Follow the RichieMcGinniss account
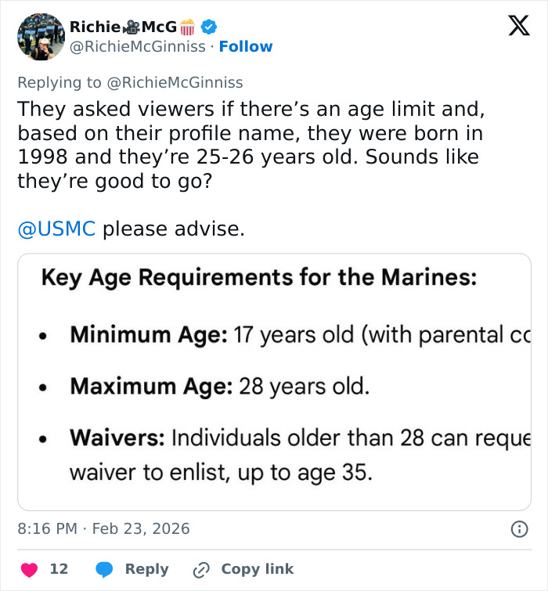This screenshot has width=548, height=591. coord(246,47)
